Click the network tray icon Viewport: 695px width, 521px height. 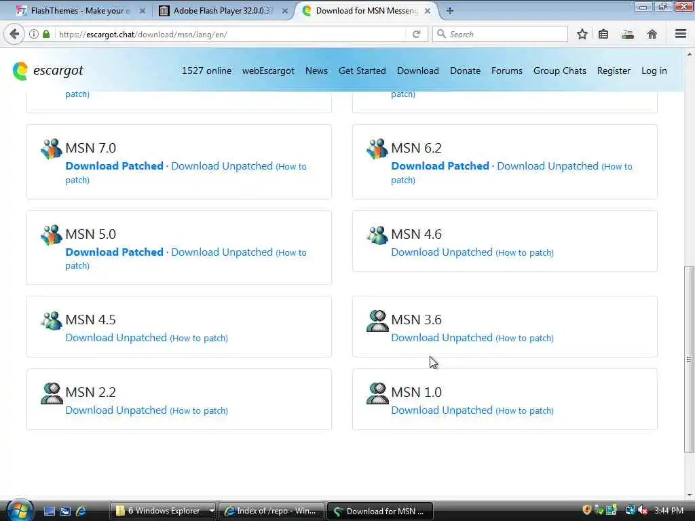(x=630, y=511)
